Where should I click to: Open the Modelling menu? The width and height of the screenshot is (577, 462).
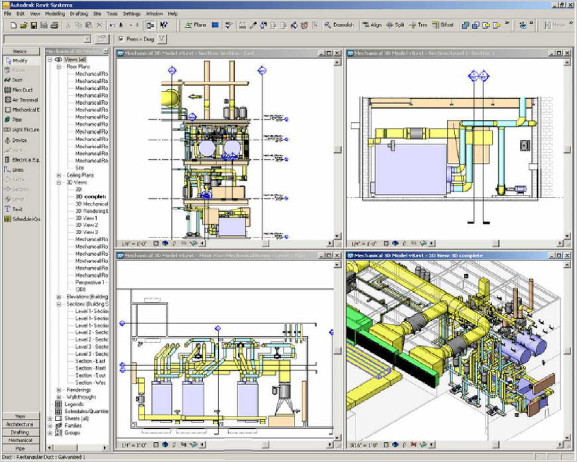click(55, 14)
